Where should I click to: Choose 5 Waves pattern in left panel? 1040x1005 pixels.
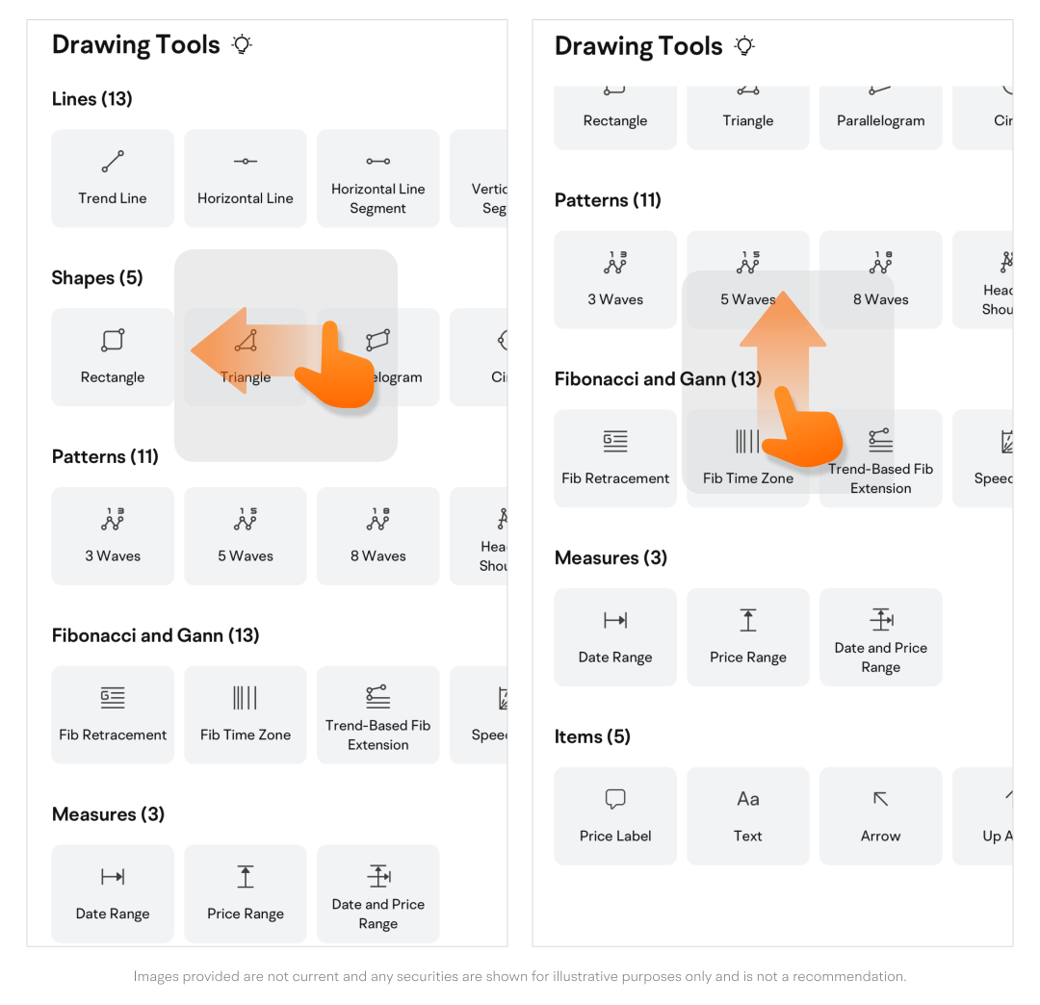click(246, 536)
